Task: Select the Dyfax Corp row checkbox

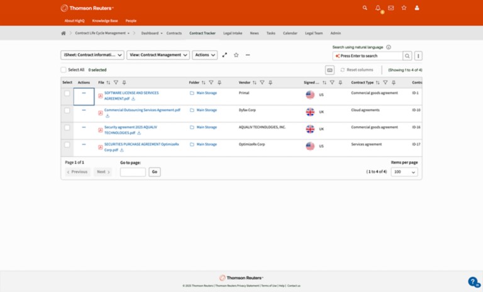Action: pos(67,111)
